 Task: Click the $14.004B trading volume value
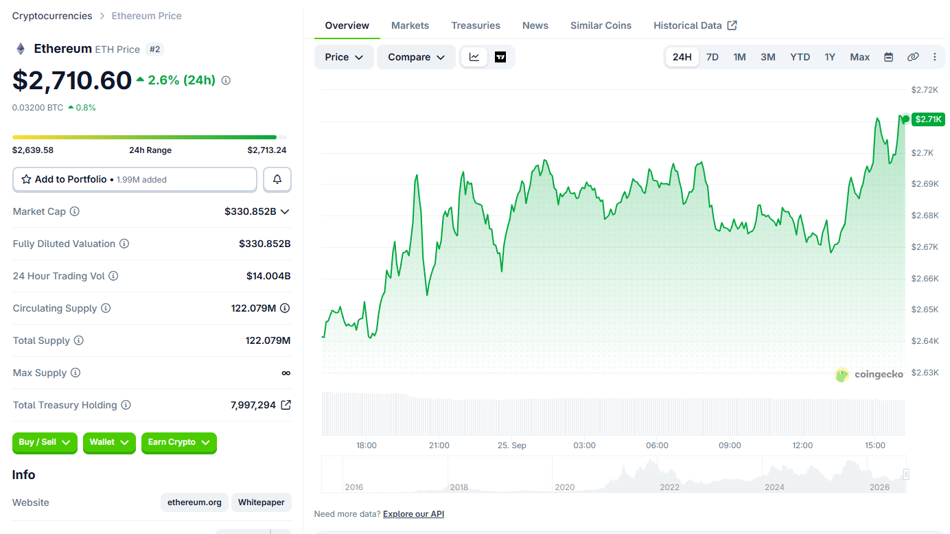268,276
